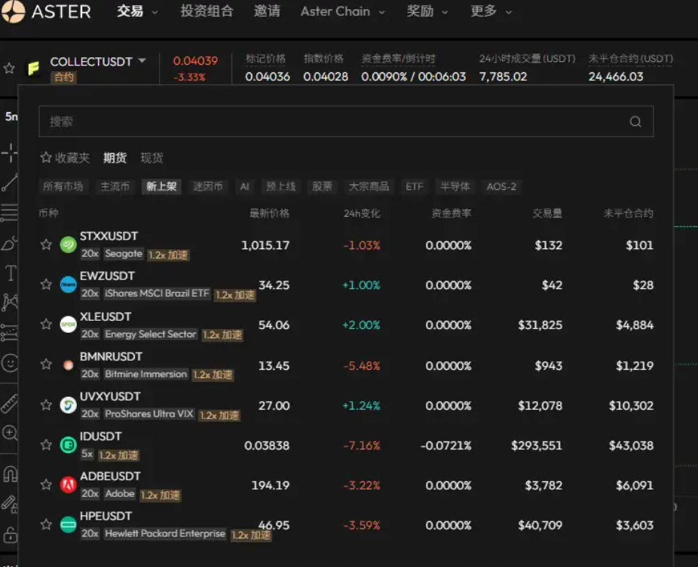Filter by 预上线 category
Viewport: 698px width, 567px height.
(x=281, y=187)
